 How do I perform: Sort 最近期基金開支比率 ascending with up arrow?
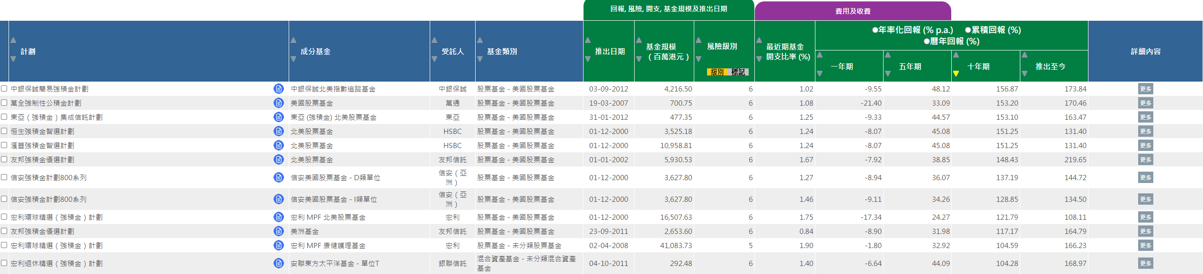click(759, 40)
